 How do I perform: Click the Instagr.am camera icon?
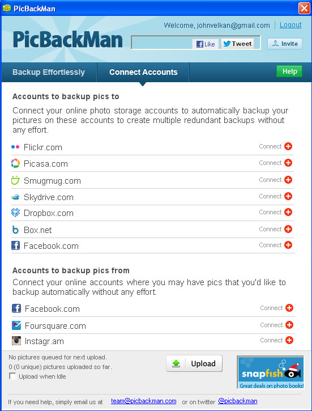pyautogui.click(x=16, y=341)
